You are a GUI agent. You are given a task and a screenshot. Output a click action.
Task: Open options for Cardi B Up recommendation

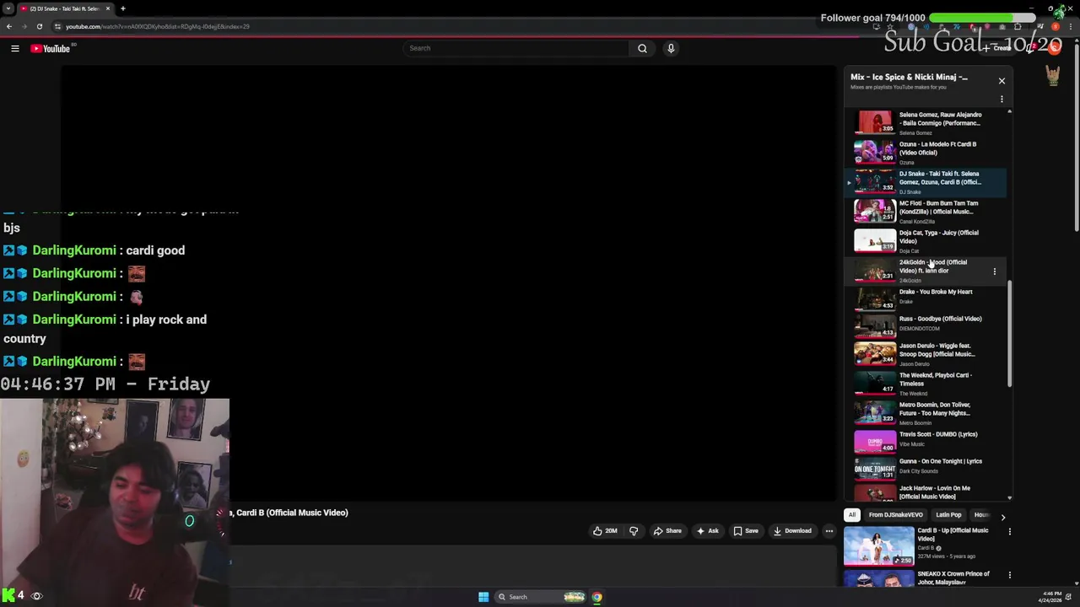(x=1009, y=532)
